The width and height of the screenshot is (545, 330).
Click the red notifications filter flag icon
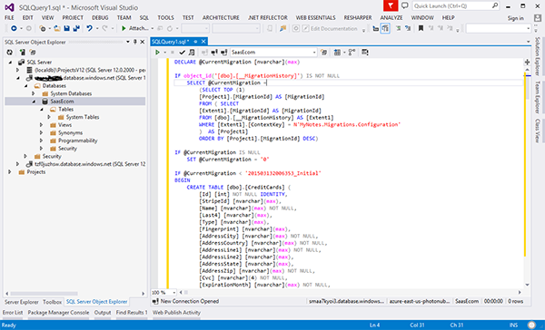(391, 6)
